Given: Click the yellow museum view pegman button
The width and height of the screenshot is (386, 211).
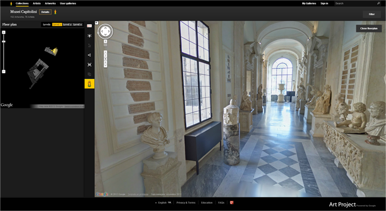Looking at the screenshot, I should click(90, 83).
